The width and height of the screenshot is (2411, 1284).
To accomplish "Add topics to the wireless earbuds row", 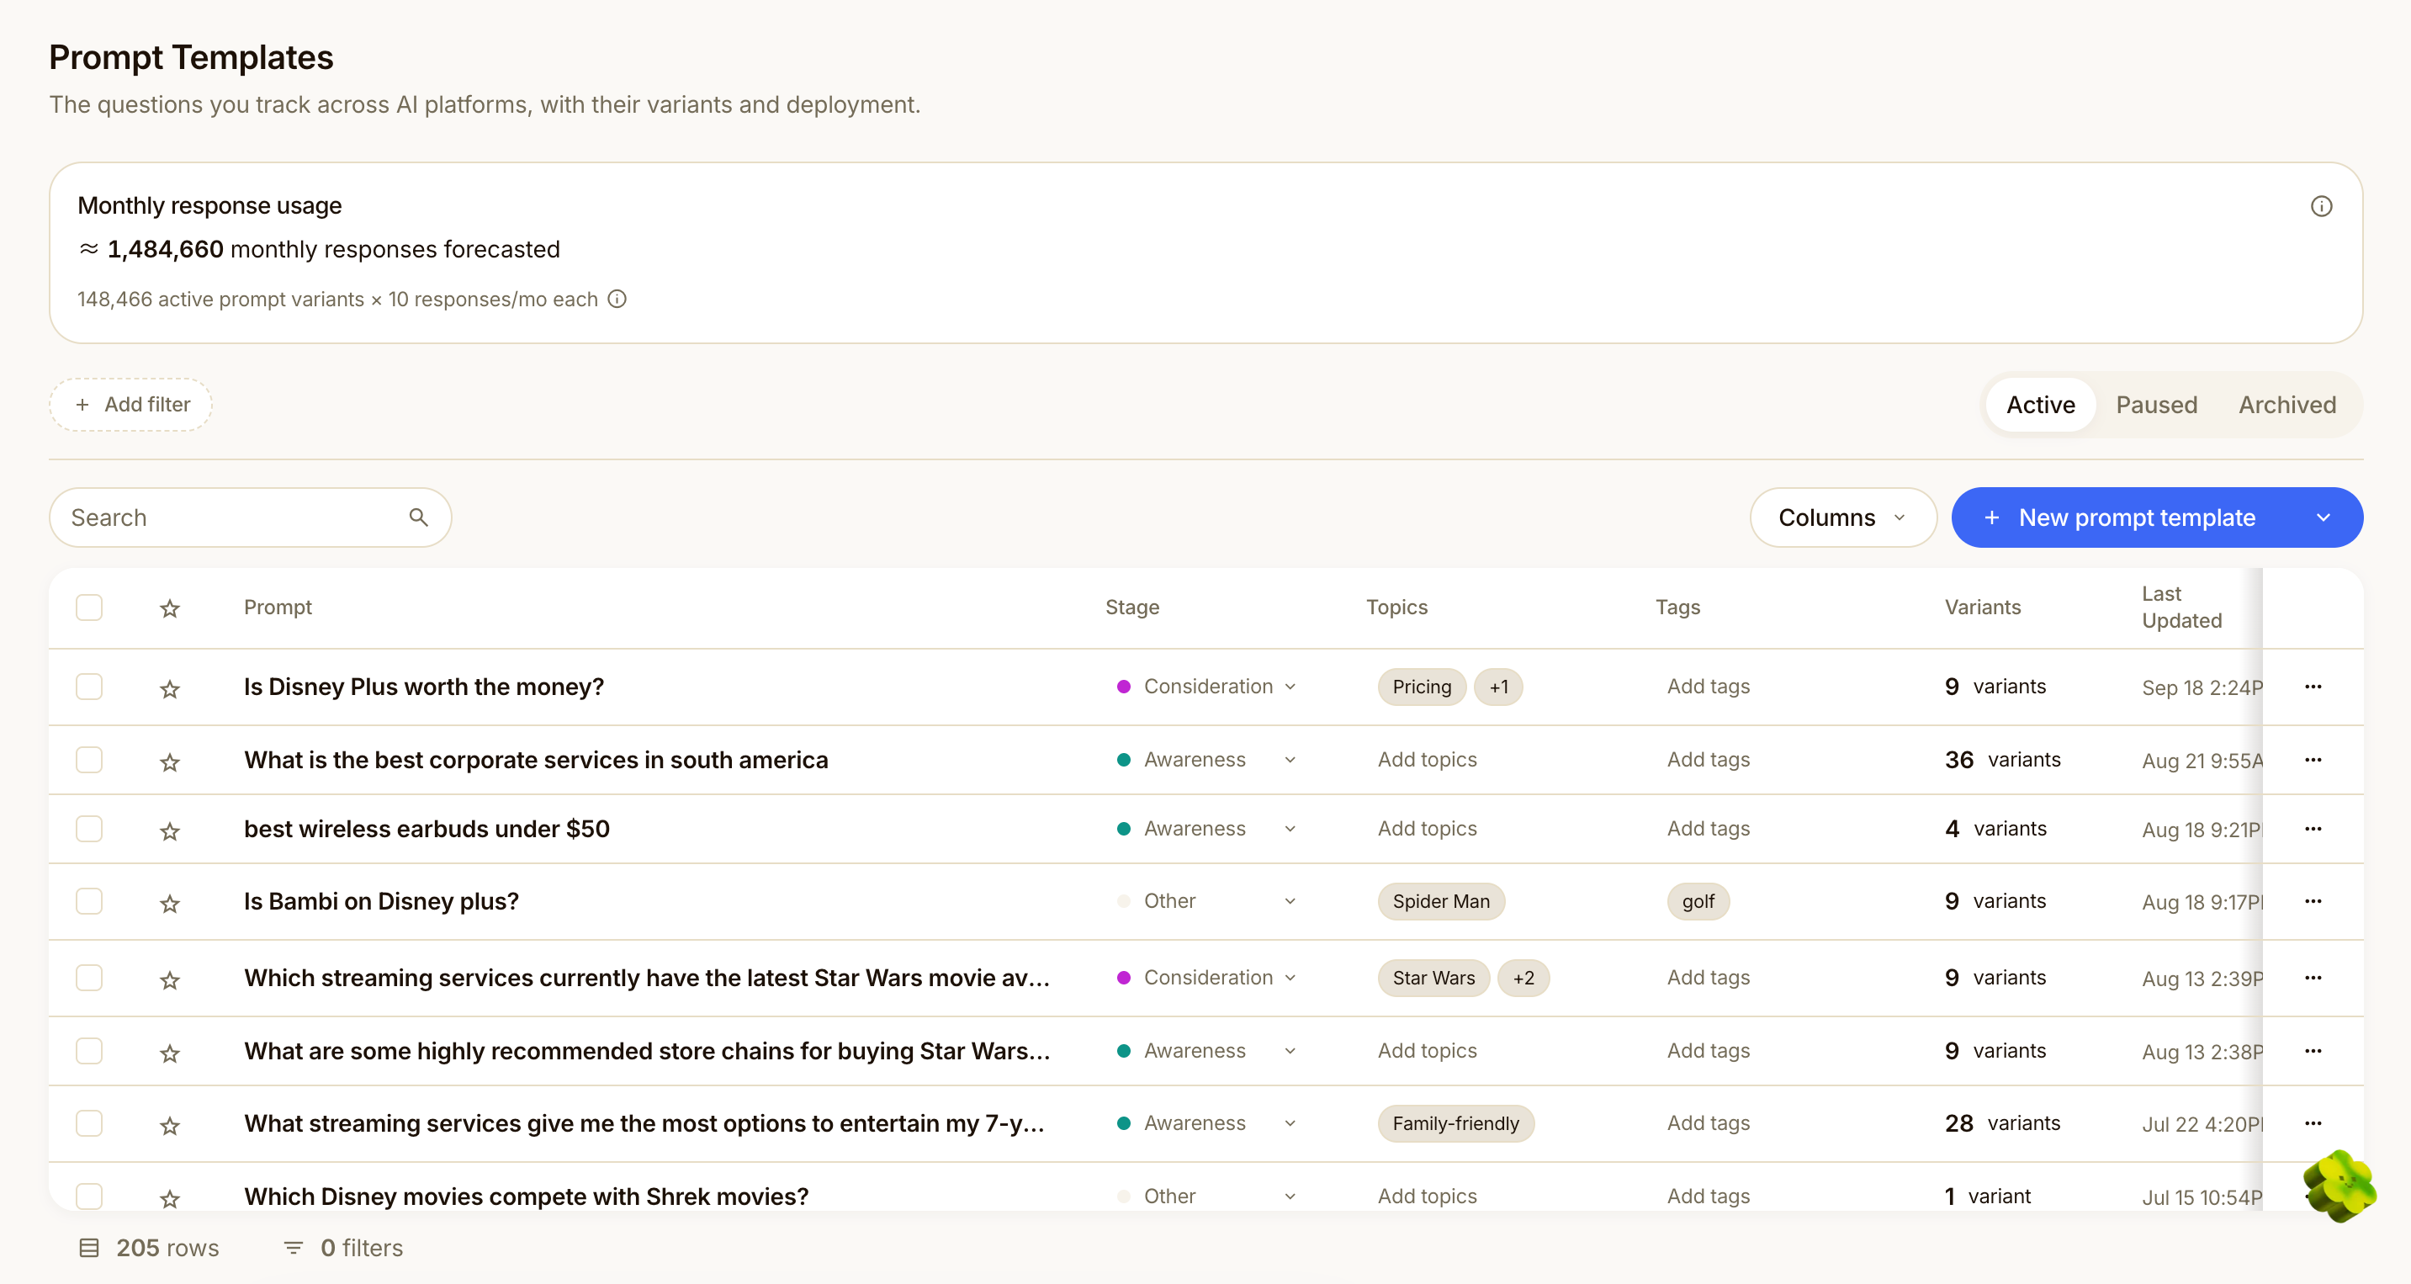I will (1427, 828).
